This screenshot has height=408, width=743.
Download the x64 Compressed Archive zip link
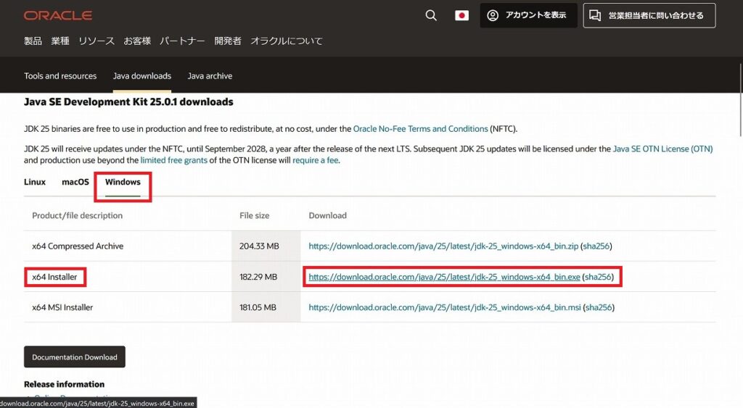[443, 246]
